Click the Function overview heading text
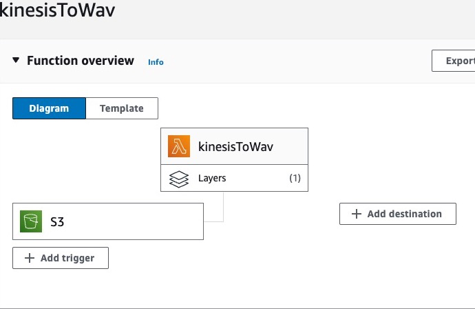This screenshot has width=475, height=309. pyautogui.click(x=81, y=61)
